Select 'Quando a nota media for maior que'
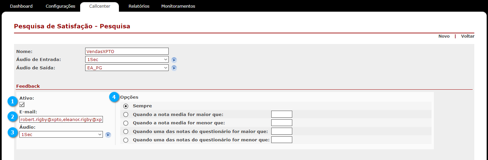 (126, 115)
